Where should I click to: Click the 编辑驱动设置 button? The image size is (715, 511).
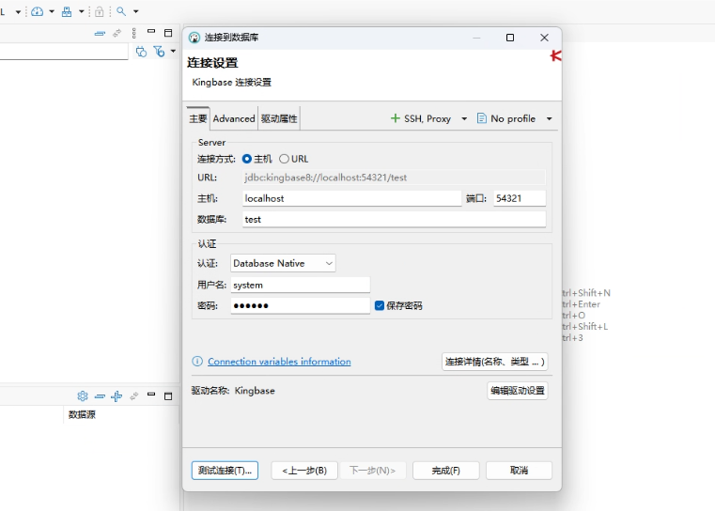(518, 391)
